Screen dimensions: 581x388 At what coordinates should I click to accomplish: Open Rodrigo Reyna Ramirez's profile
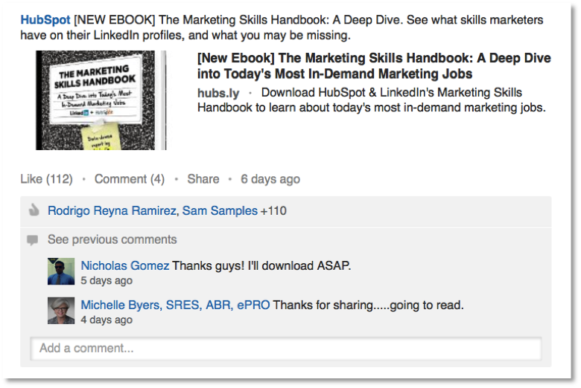[x=112, y=210]
